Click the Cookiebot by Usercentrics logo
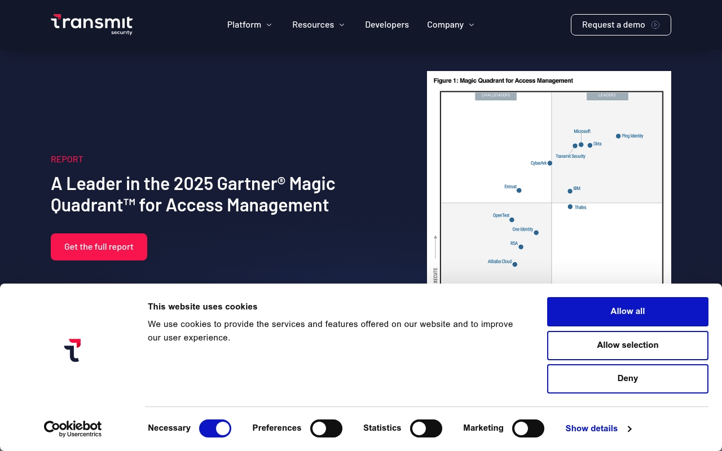The image size is (722, 451). pyautogui.click(x=73, y=429)
